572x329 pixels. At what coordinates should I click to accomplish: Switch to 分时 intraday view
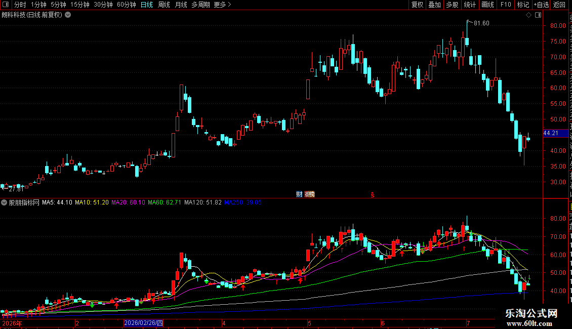point(20,5)
